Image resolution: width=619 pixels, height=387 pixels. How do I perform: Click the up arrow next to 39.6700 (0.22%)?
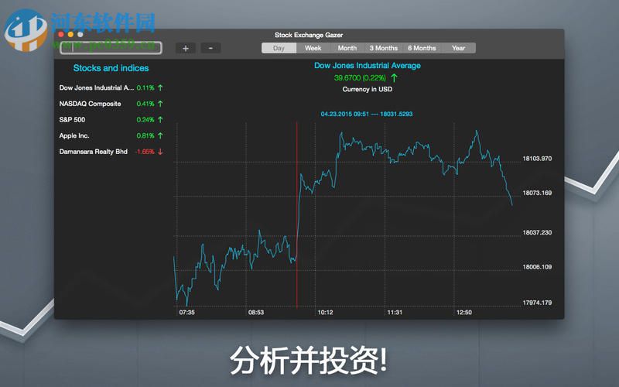(394, 78)
